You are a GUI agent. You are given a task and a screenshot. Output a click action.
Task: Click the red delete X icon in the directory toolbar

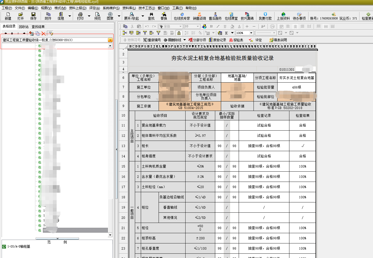tap(43, 33)
